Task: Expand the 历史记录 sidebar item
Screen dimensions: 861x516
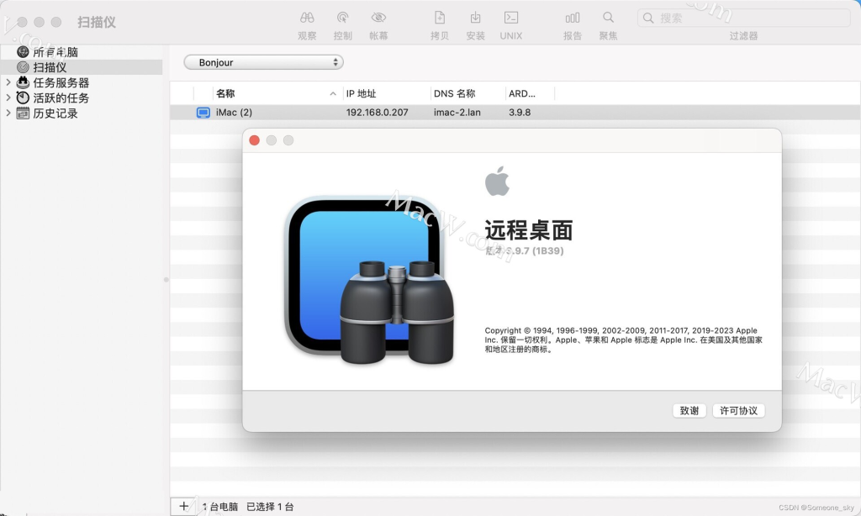Action: click(x=8, y=113)
